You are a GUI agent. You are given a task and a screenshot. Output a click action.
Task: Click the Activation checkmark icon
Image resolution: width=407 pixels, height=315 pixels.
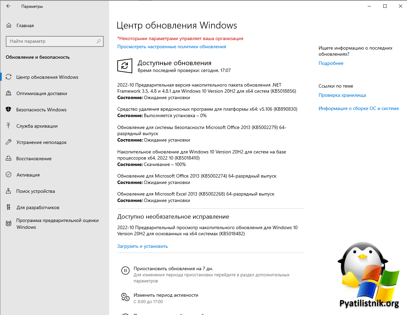(9, 175)
